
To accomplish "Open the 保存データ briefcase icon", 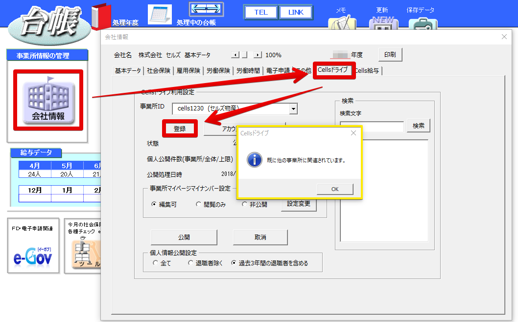I will pyautogui.click(x=423, y=24).
